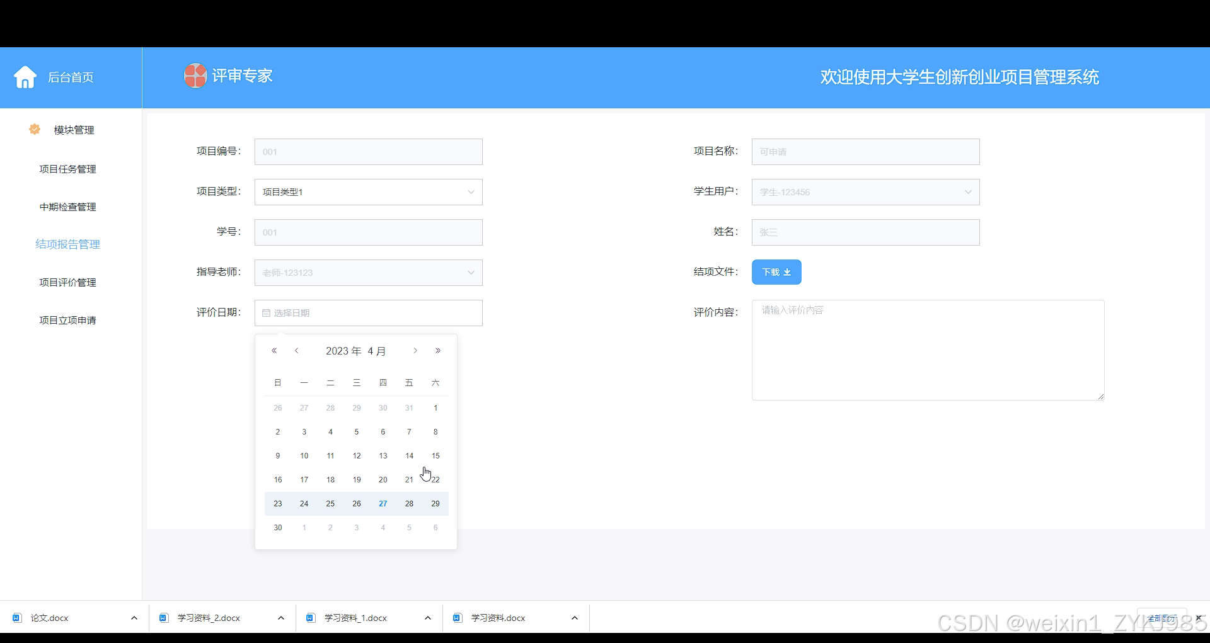This screenshot has height=643, width=1210.
Task: Open 学习资料_2.docx from downloads bar
Action: [209, 618]
